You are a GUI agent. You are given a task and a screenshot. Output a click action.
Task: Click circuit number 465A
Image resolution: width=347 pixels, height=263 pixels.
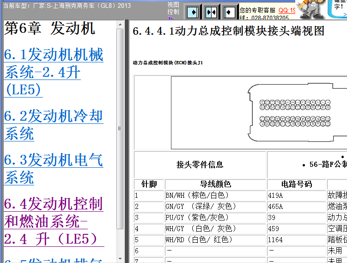[x=297, y=206]
